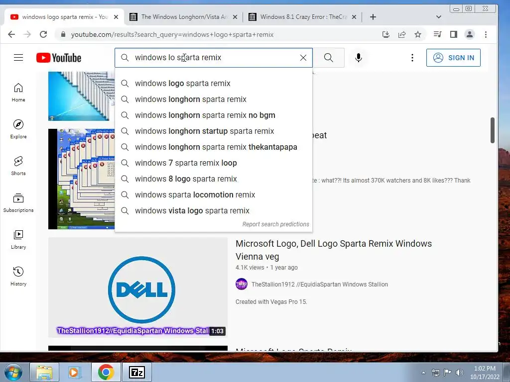Image resolution: width=510 pixels, height=382 pixels.
Task: Open Home in the sidebar
Action: pyautogui.click(x=18, y=93)
